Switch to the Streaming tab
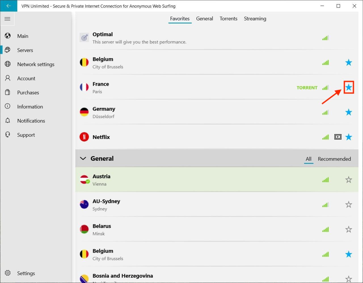This screenshot has width=363, height=283. (255, 19)
